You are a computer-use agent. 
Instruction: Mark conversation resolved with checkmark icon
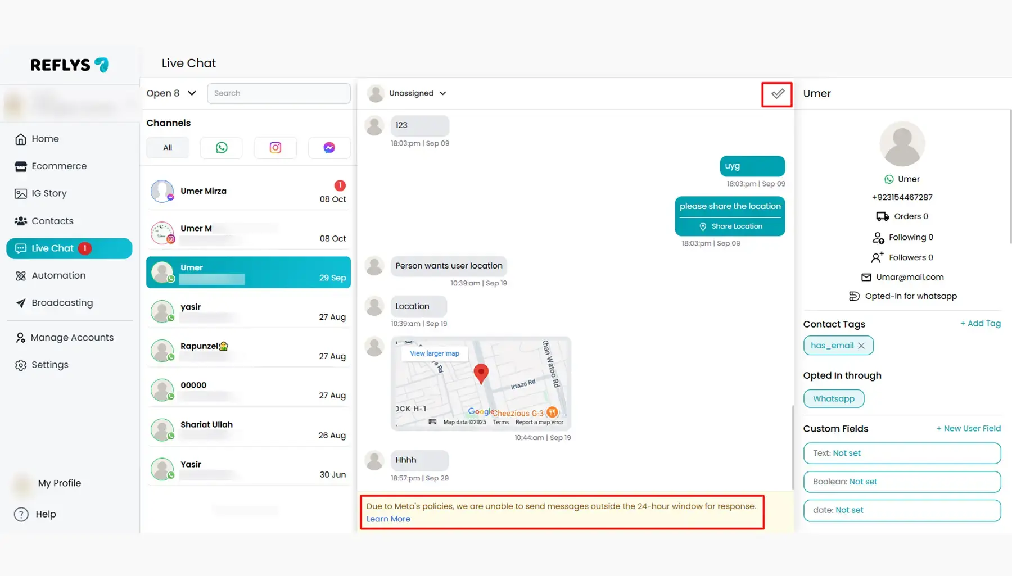click(777, 94)
